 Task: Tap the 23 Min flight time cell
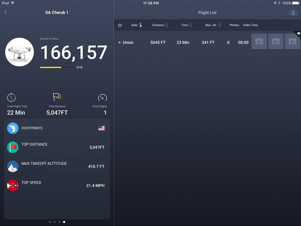[x=183, y=42]
